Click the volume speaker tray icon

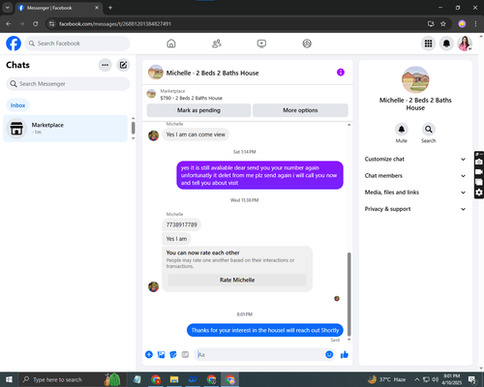(435, 379)
